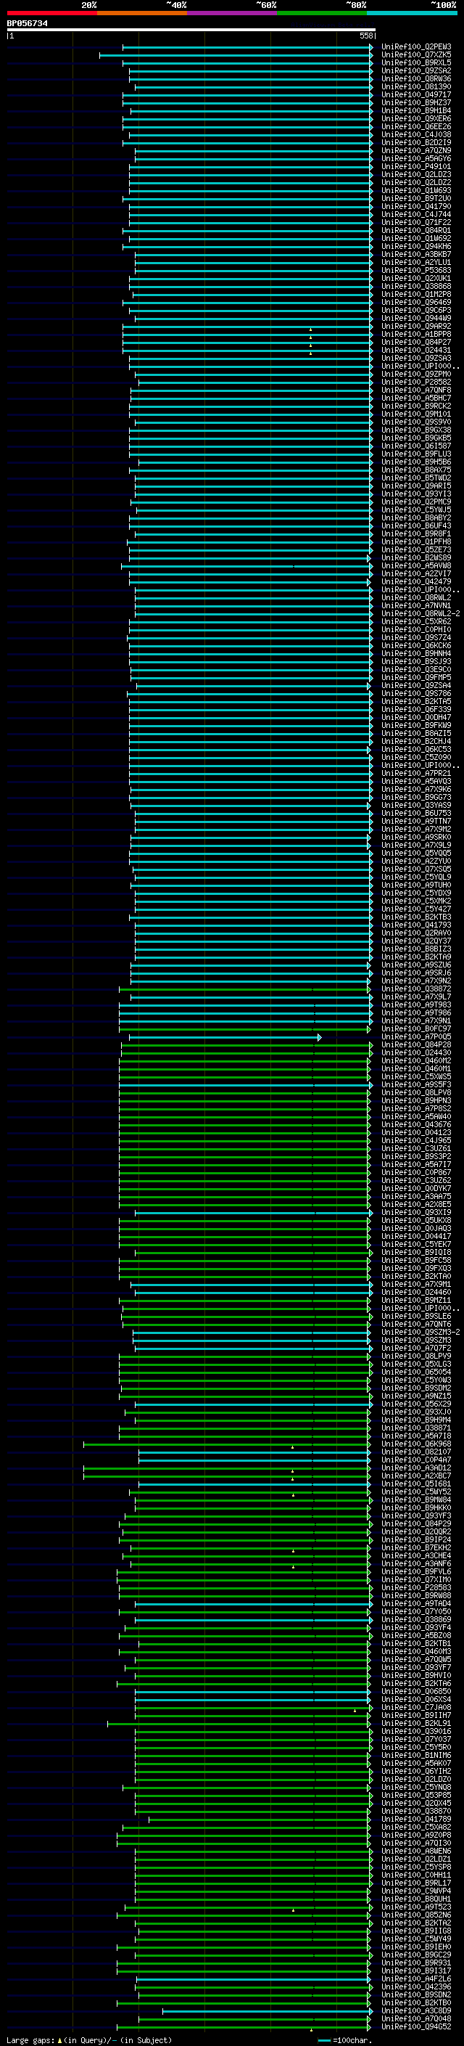Select the UniRef100_Q41789 label
This screenshot has height=2046, width=464.
point(416,1819)
